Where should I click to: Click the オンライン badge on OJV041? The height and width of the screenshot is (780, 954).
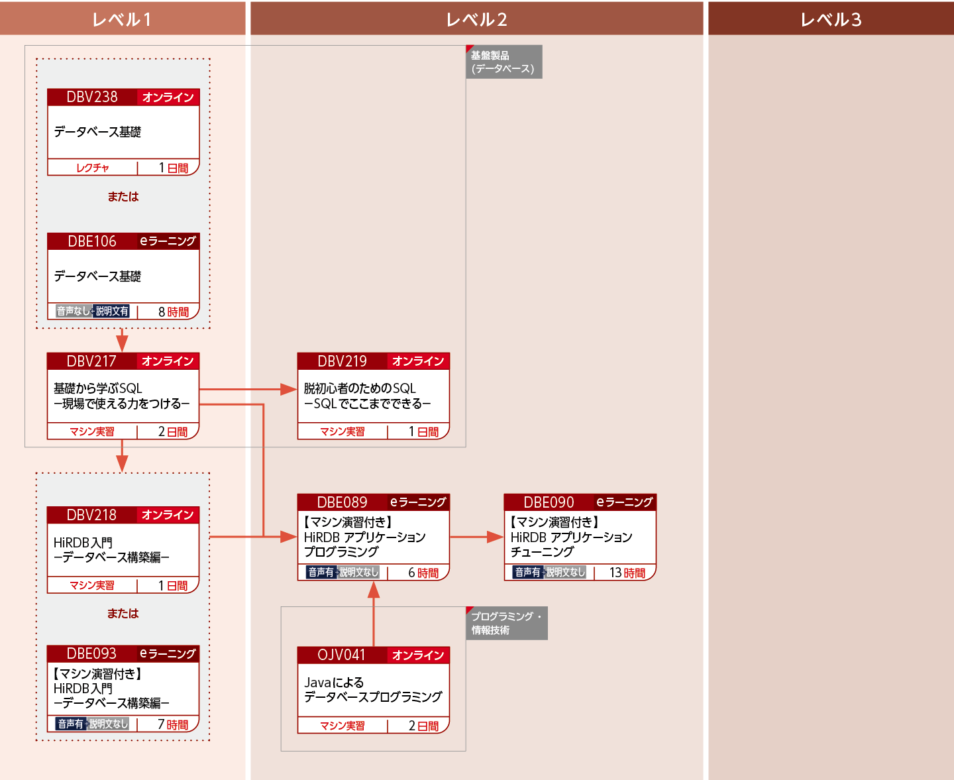point(418,655)
